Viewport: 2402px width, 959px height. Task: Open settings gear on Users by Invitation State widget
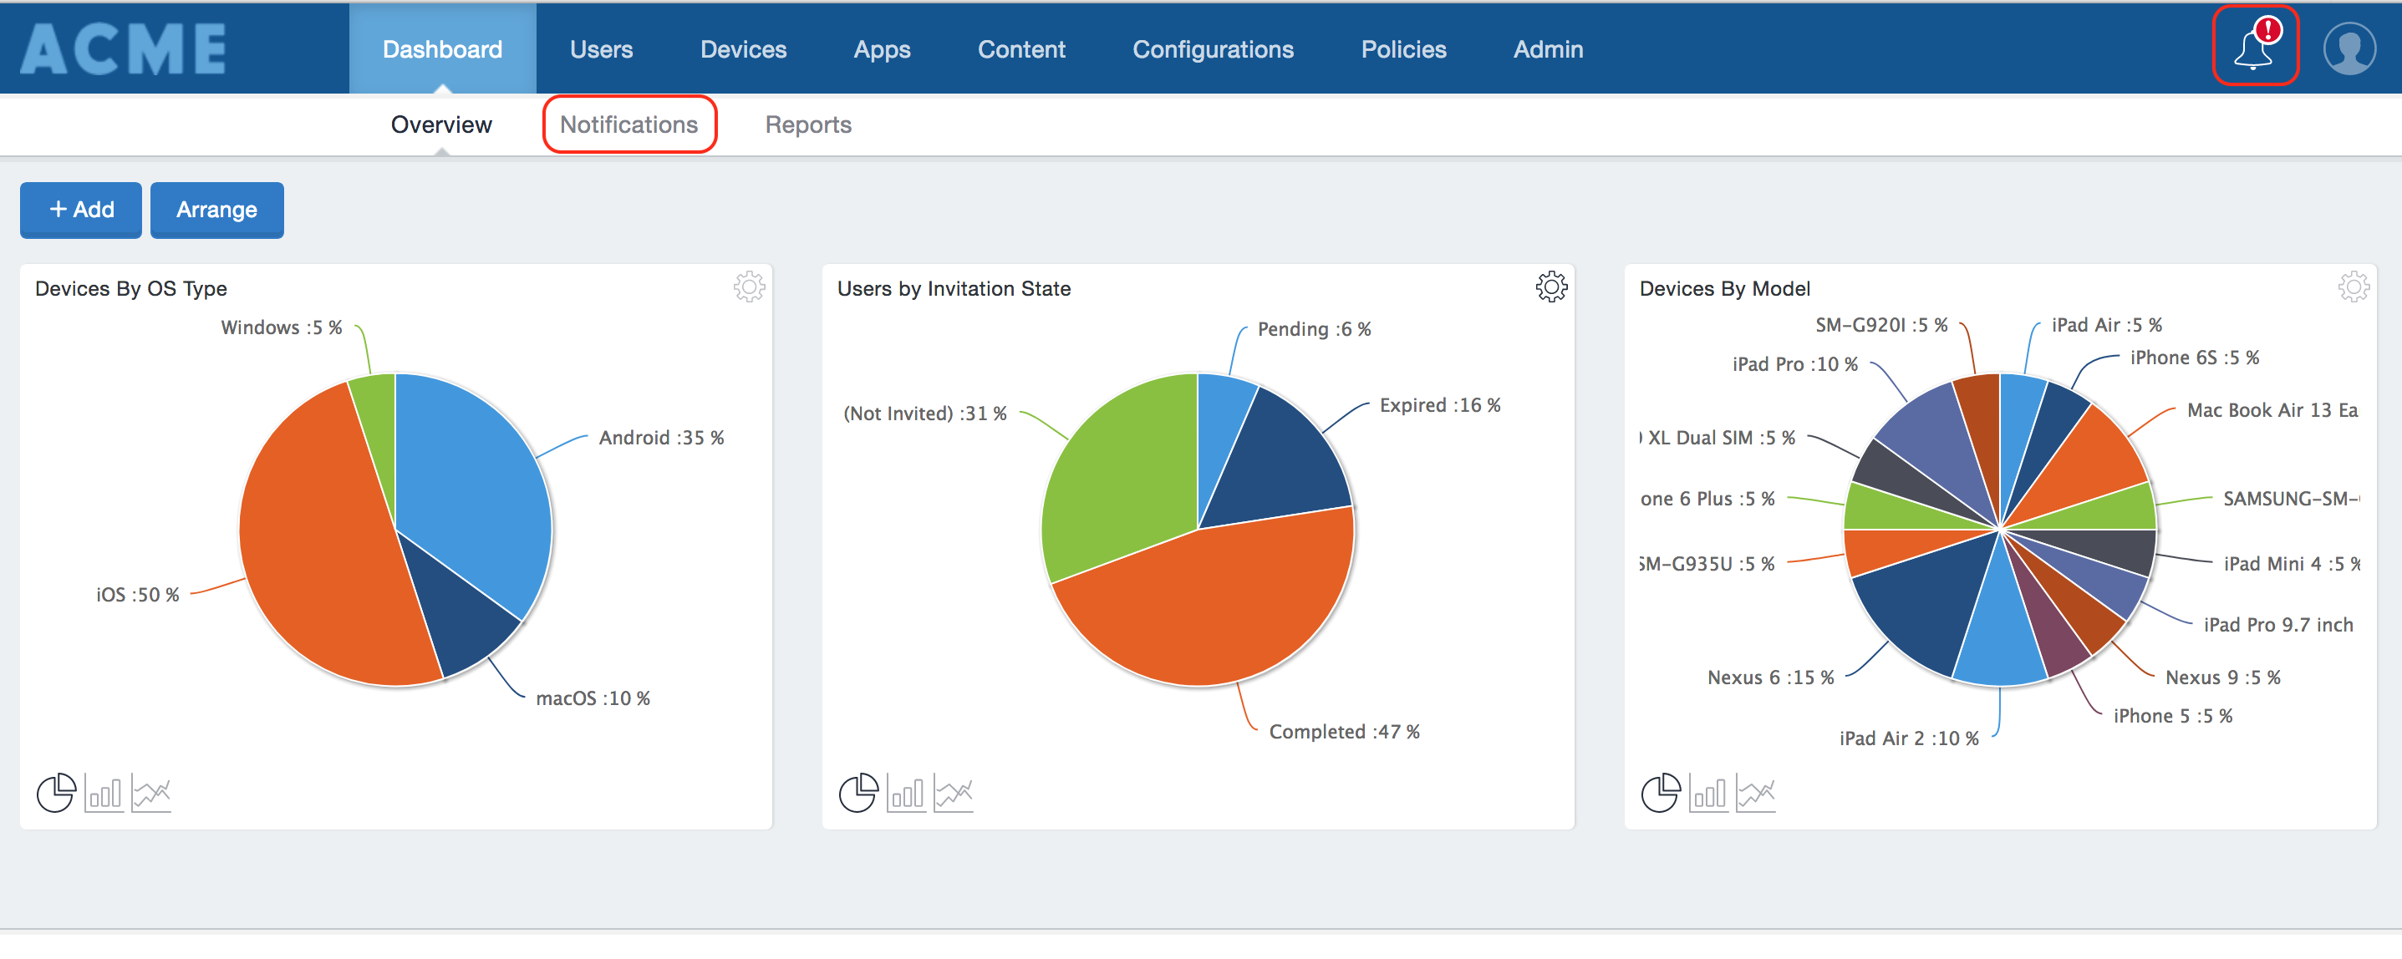(x=1550, y=287)
